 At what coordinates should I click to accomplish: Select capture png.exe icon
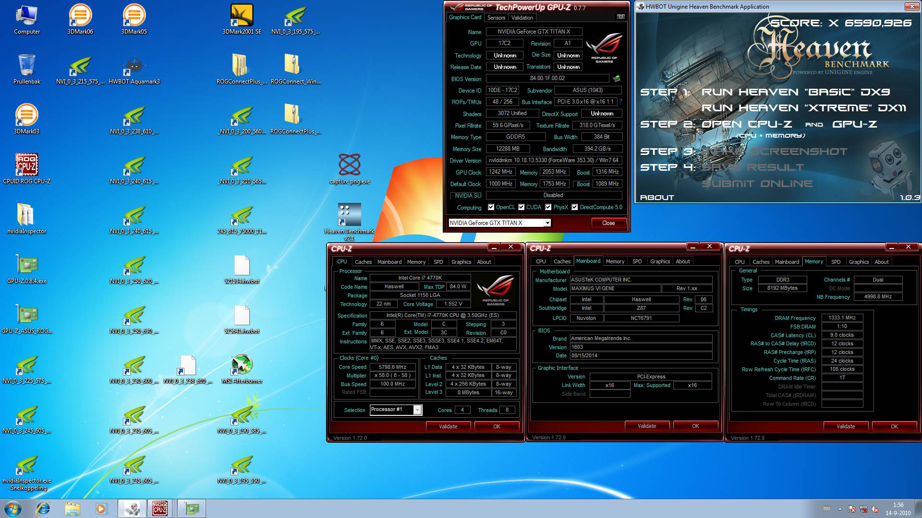pos(350,169)
